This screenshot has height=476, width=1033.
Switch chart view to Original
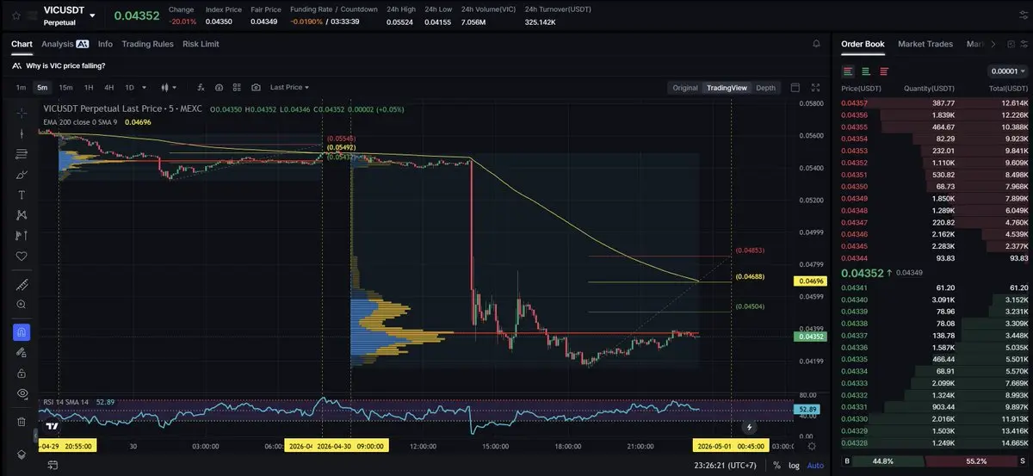[685, 88]
